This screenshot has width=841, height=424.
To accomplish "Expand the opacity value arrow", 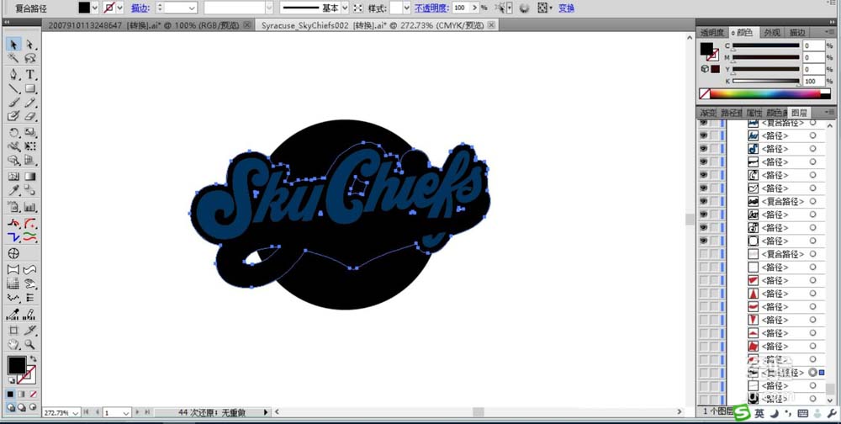I will point(474,8).
